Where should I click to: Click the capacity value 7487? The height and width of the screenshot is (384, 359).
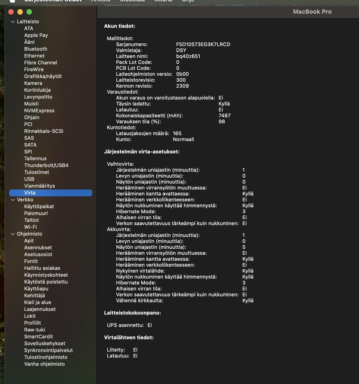click(224, 116)
